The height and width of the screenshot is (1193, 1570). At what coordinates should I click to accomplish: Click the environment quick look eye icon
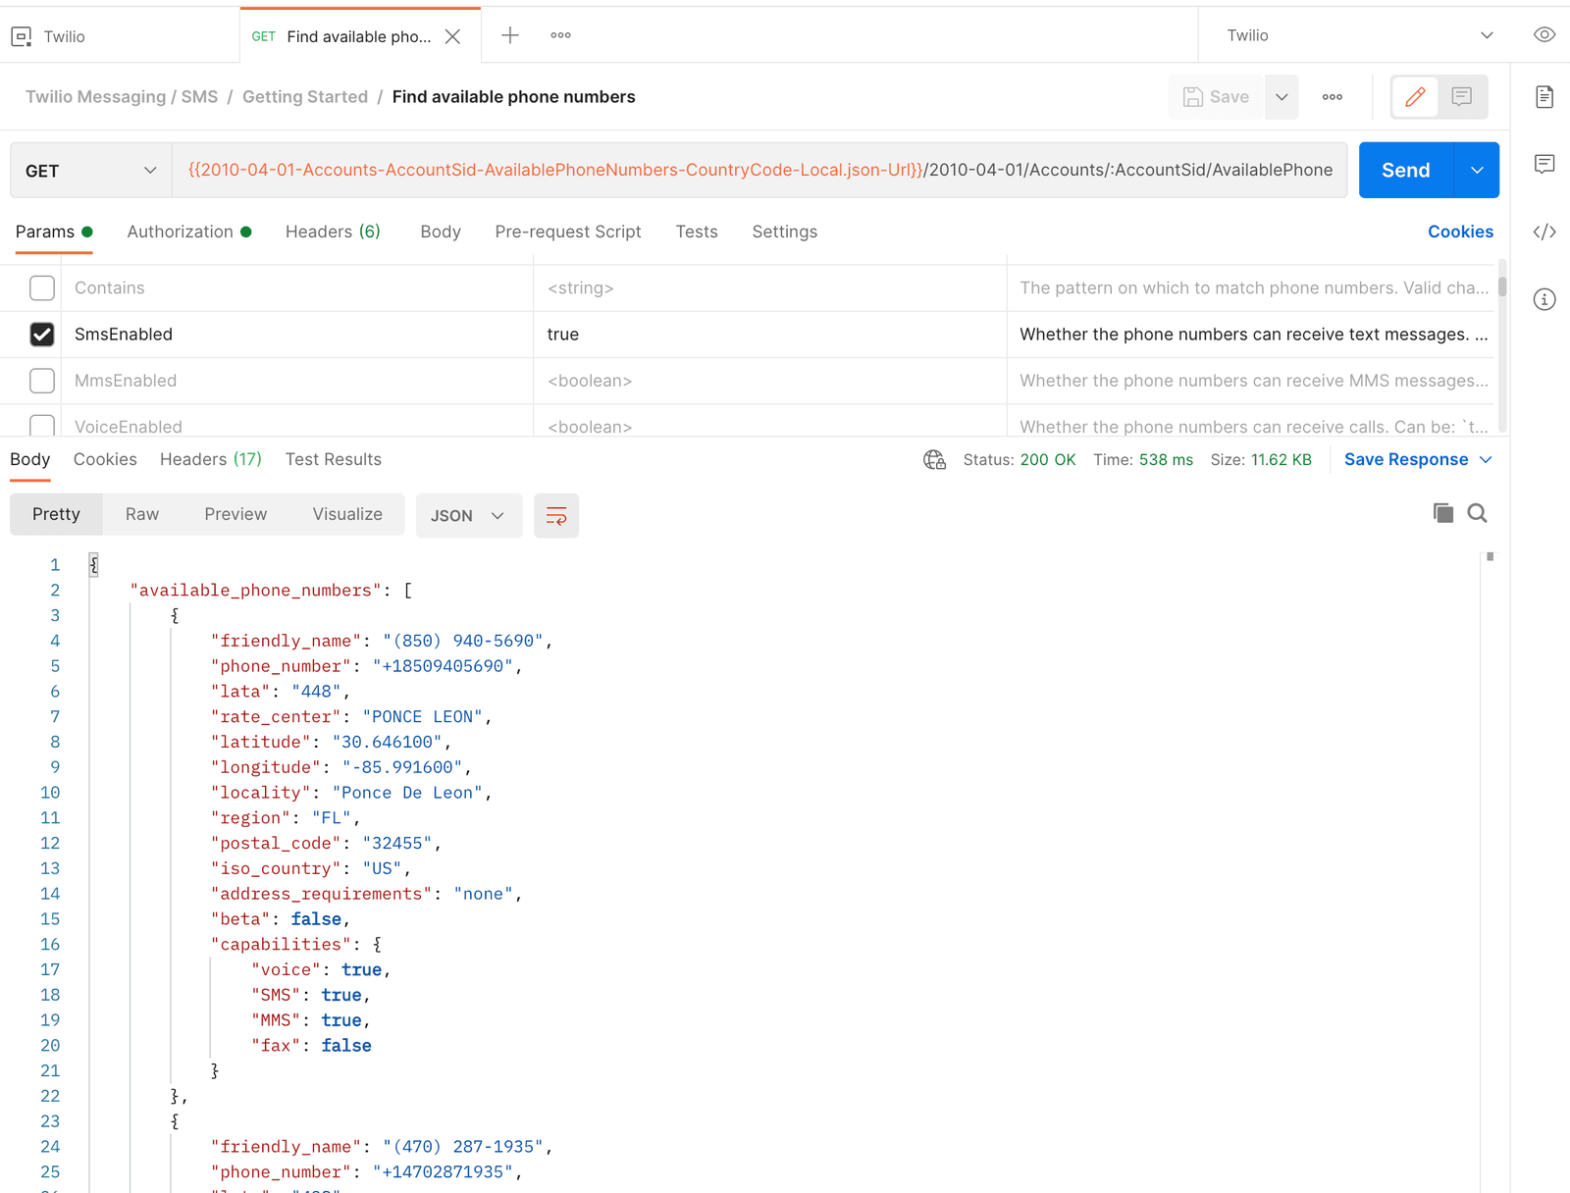coord(1543,34)
